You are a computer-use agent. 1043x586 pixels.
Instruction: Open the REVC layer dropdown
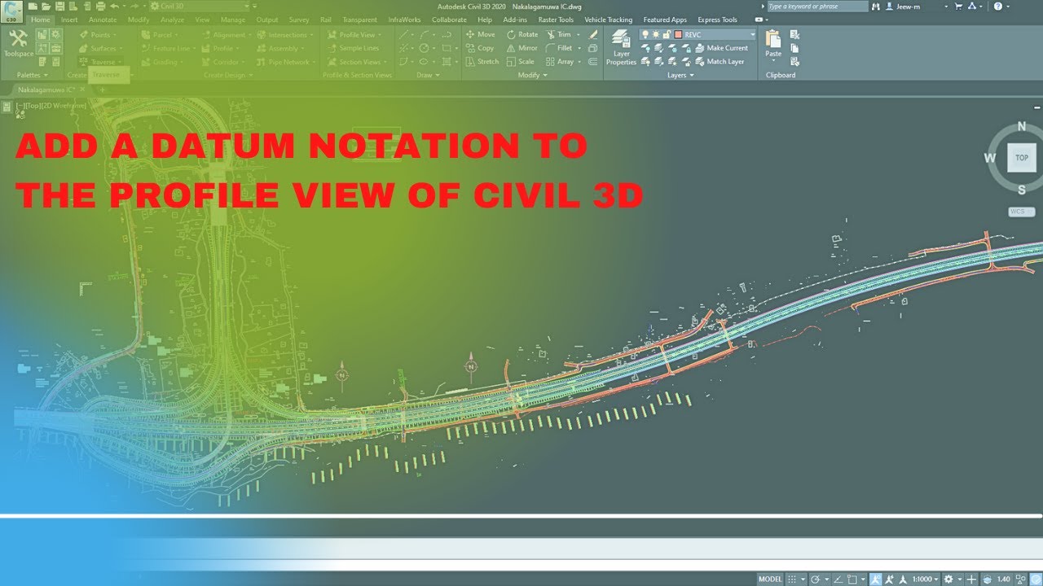pyautogui.click(x=752, y=34)
